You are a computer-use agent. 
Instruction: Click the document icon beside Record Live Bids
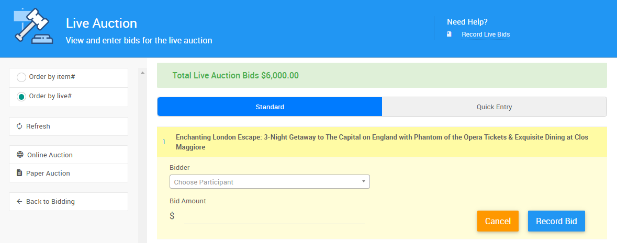pyautogui.click(x=449, y=34)
